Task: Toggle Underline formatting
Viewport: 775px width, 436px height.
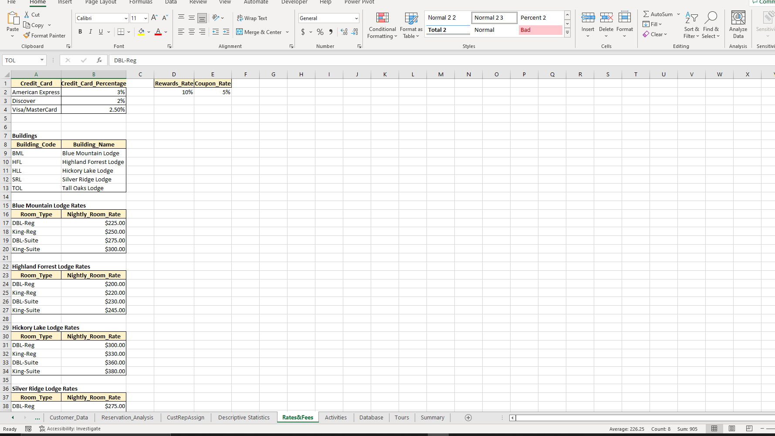Action: [x=101, y=32]
